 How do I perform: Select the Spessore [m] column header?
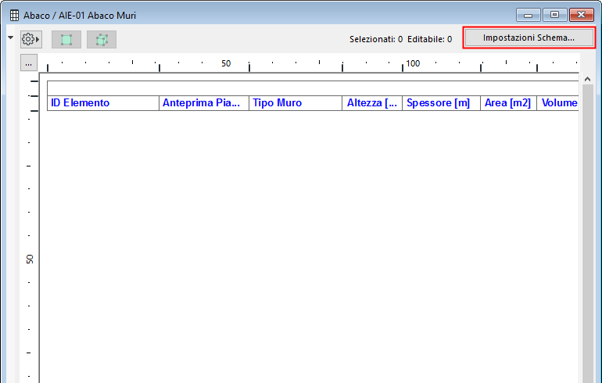click(441, 103)
